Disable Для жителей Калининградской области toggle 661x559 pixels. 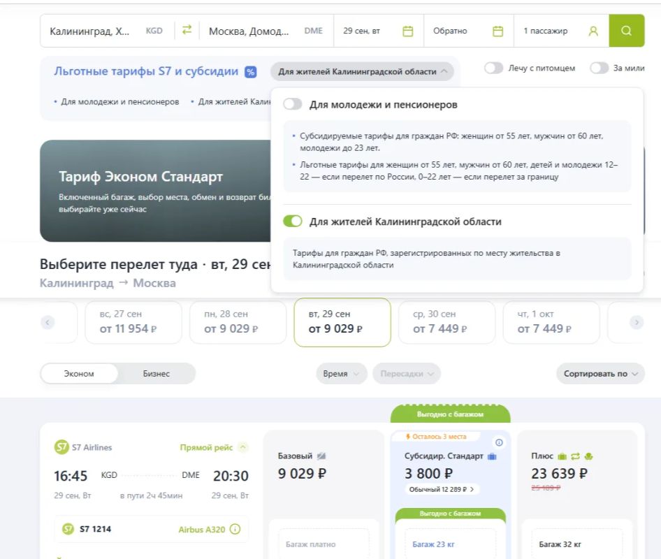293,221
